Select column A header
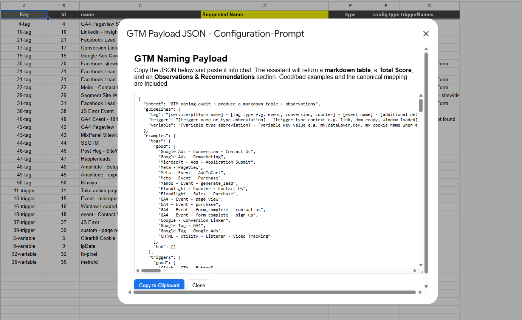Viewport: 522px width, 320px height. (24, 6)
